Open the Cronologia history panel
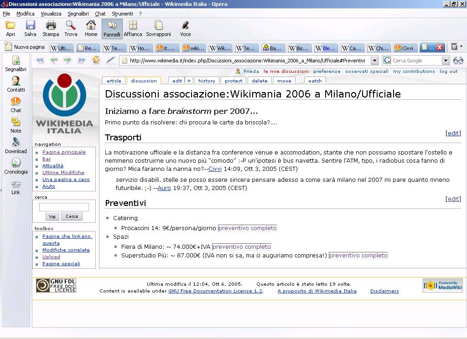 [x=16, y=163]
